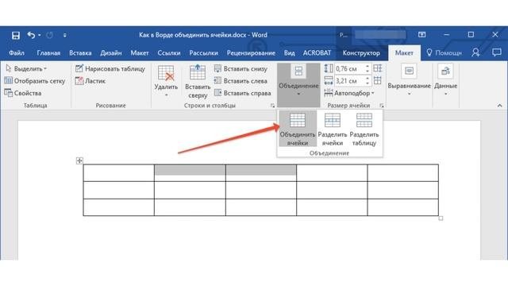Click the row height field 0,76 см
This screenshot has width=508, height=286.
click(x=349, y=69)
